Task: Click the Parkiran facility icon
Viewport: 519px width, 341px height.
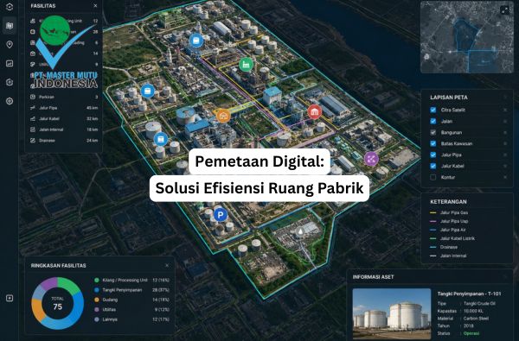Action: [33, 97]
